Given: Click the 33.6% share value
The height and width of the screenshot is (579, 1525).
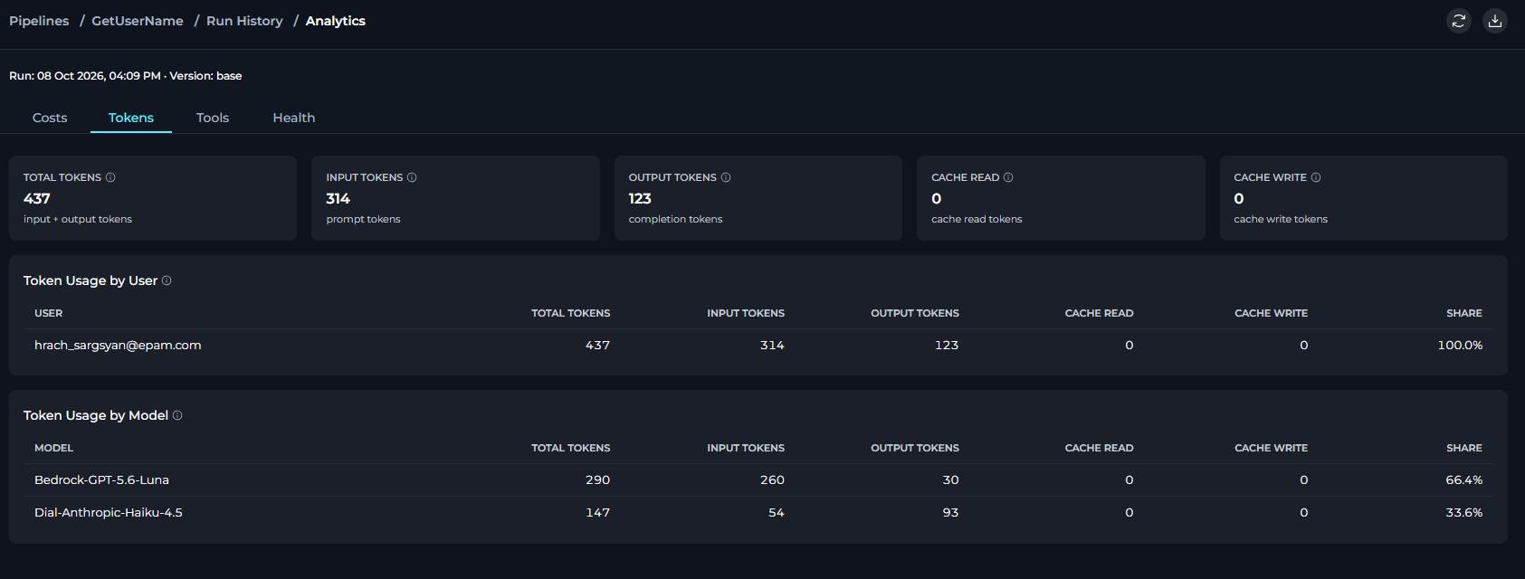Looking at the screenshot, I should [x=1464, y=512].
